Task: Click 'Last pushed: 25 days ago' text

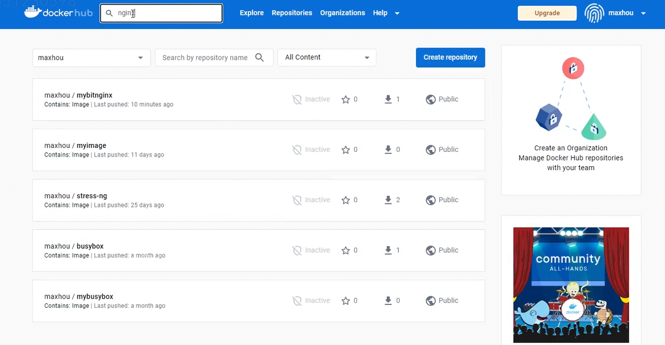Action: pyautogui.click(x=129, y=205)
